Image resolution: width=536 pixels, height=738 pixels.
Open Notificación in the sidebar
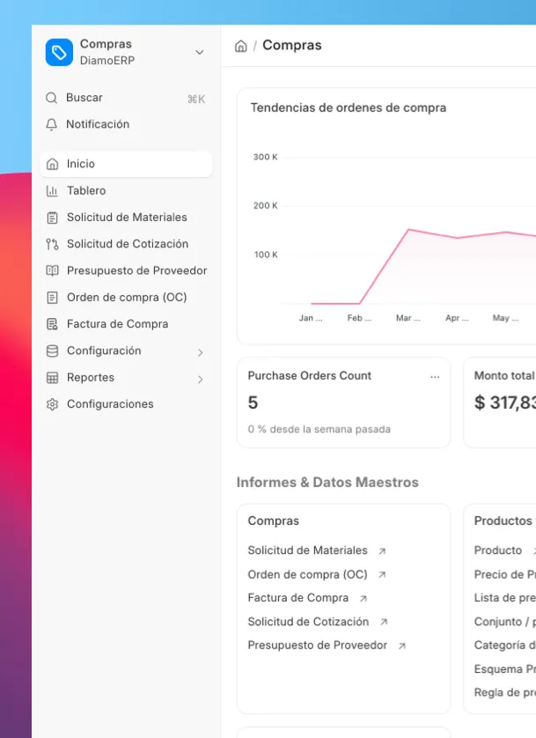[x=126, y=124]
